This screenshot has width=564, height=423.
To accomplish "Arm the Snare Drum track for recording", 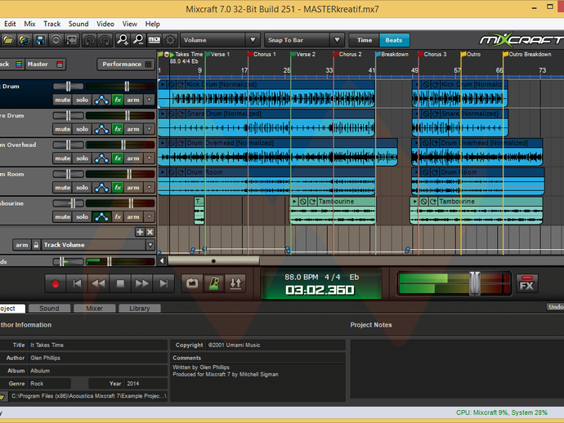I will (133, 129).
